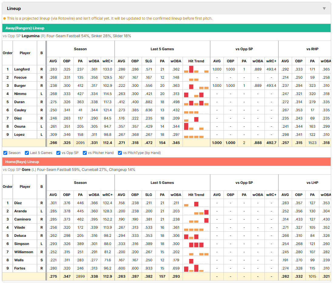Click Fortes' hit trend chart
The width and height of the screenshot is (333, 284).
point(196,268)
